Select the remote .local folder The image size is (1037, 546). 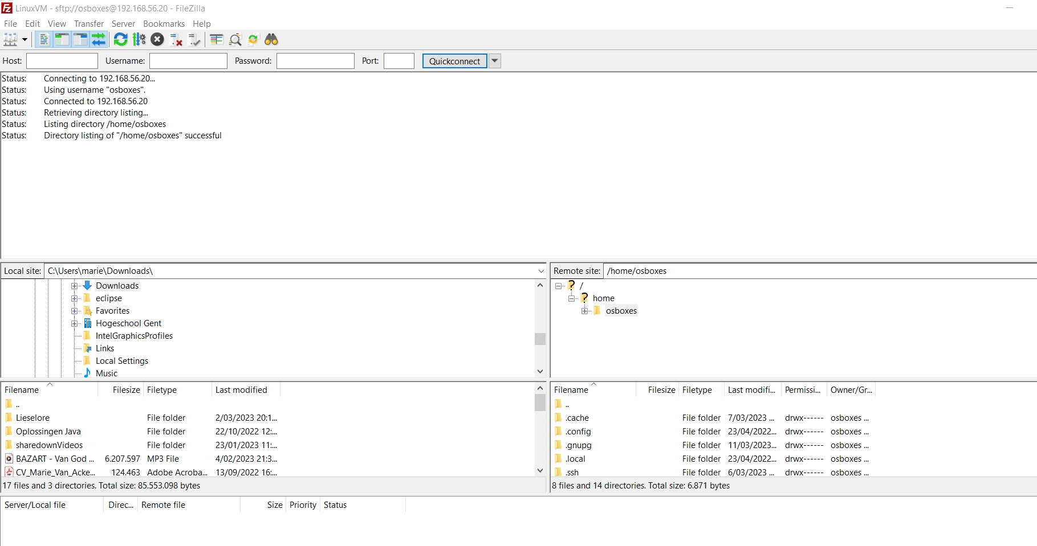575,459
